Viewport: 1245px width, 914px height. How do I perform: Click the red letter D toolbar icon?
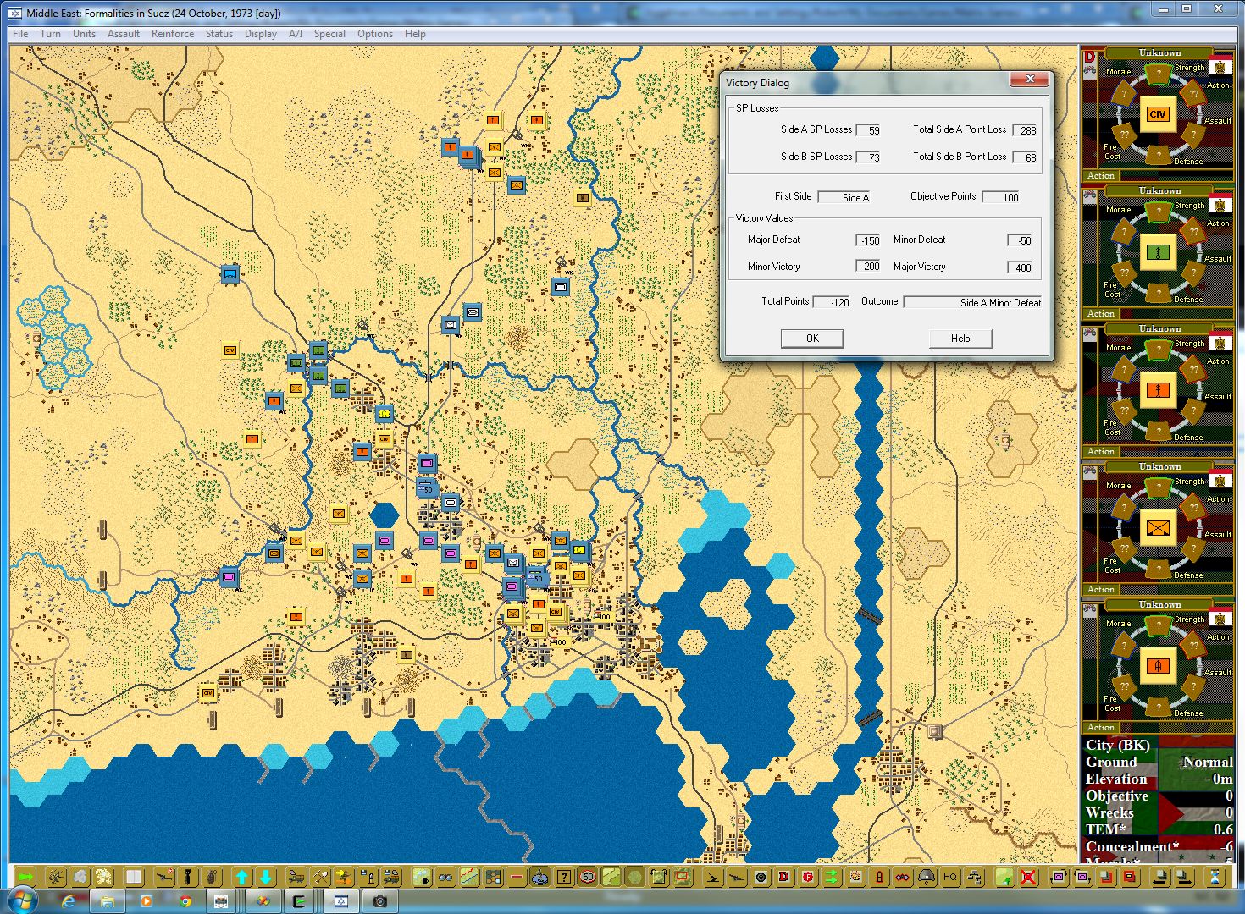(x=784, y=877)
